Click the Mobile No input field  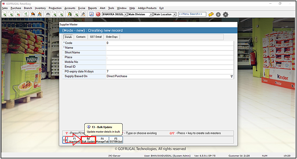[x=170, y=62]
